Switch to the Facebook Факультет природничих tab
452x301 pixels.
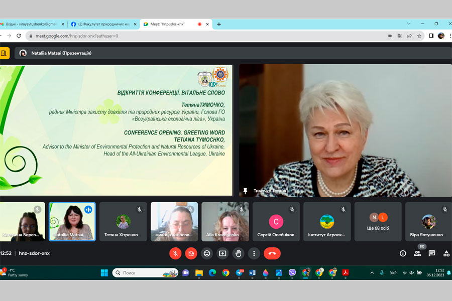pyautogui.click(x=104, y=24)
